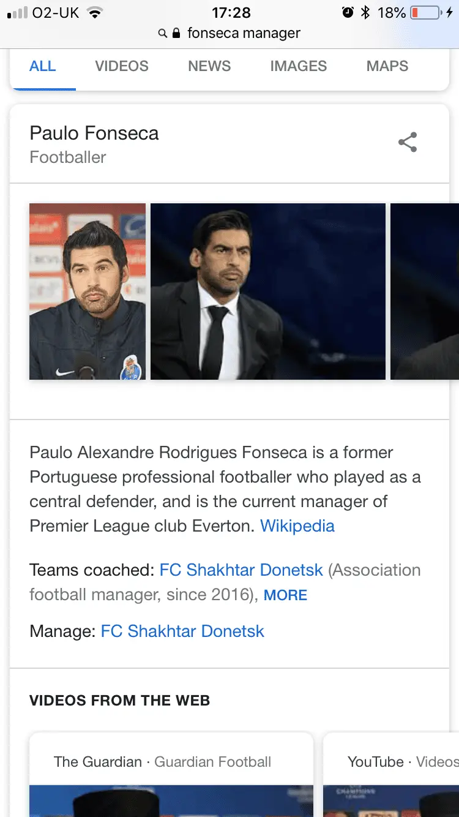Viewport: 459px width, 817px height.
Task: Expand MORE under Teams coached
Action: click(285, 595)
